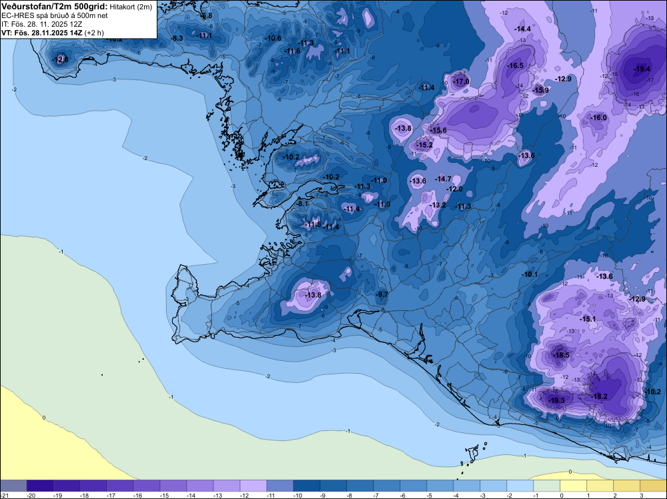Pick the -15.9 temperature value
Image resolution: width=667 pixels, height=499 pixels.
[x=541, y=90]
